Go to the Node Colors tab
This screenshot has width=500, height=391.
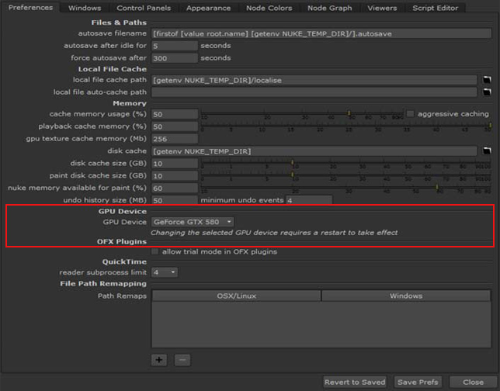click(269, 8)
